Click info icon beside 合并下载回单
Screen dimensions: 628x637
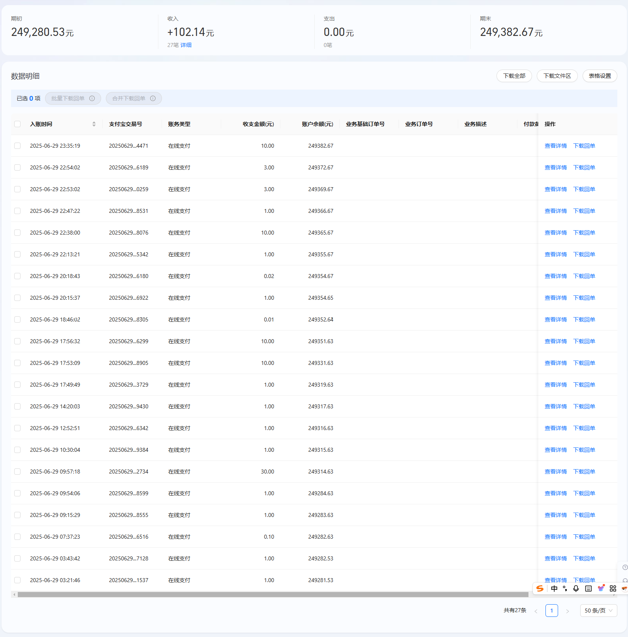tap(153, 98)
